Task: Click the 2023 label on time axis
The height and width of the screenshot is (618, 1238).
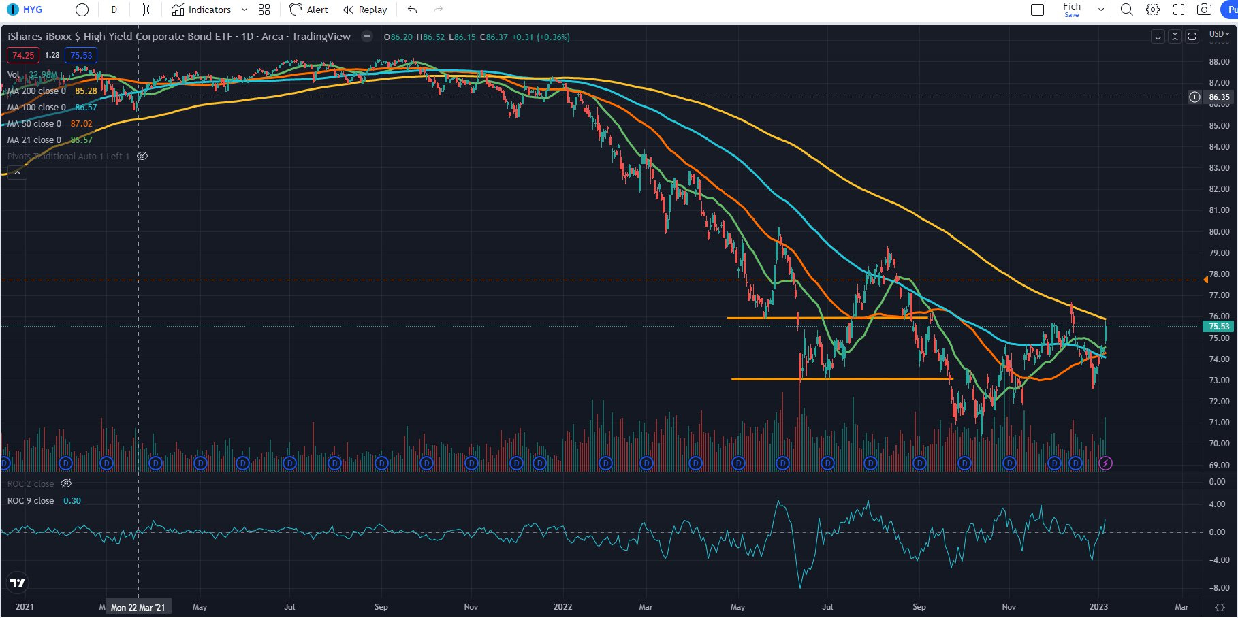Action: [x=1098, y=607]
